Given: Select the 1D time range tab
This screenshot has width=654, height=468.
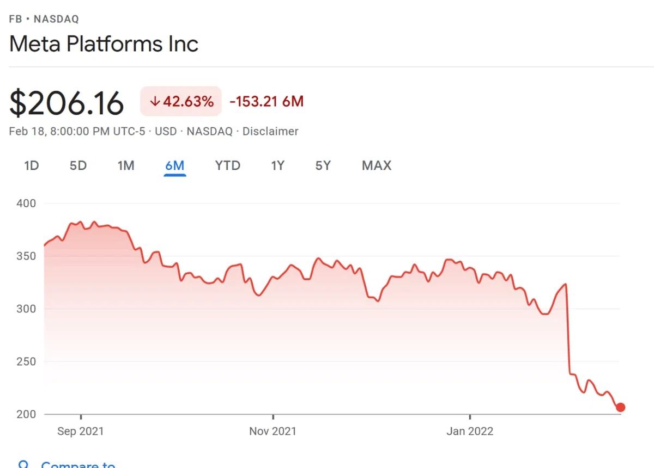Looking at the screenshot, I should tap(32, 165).
